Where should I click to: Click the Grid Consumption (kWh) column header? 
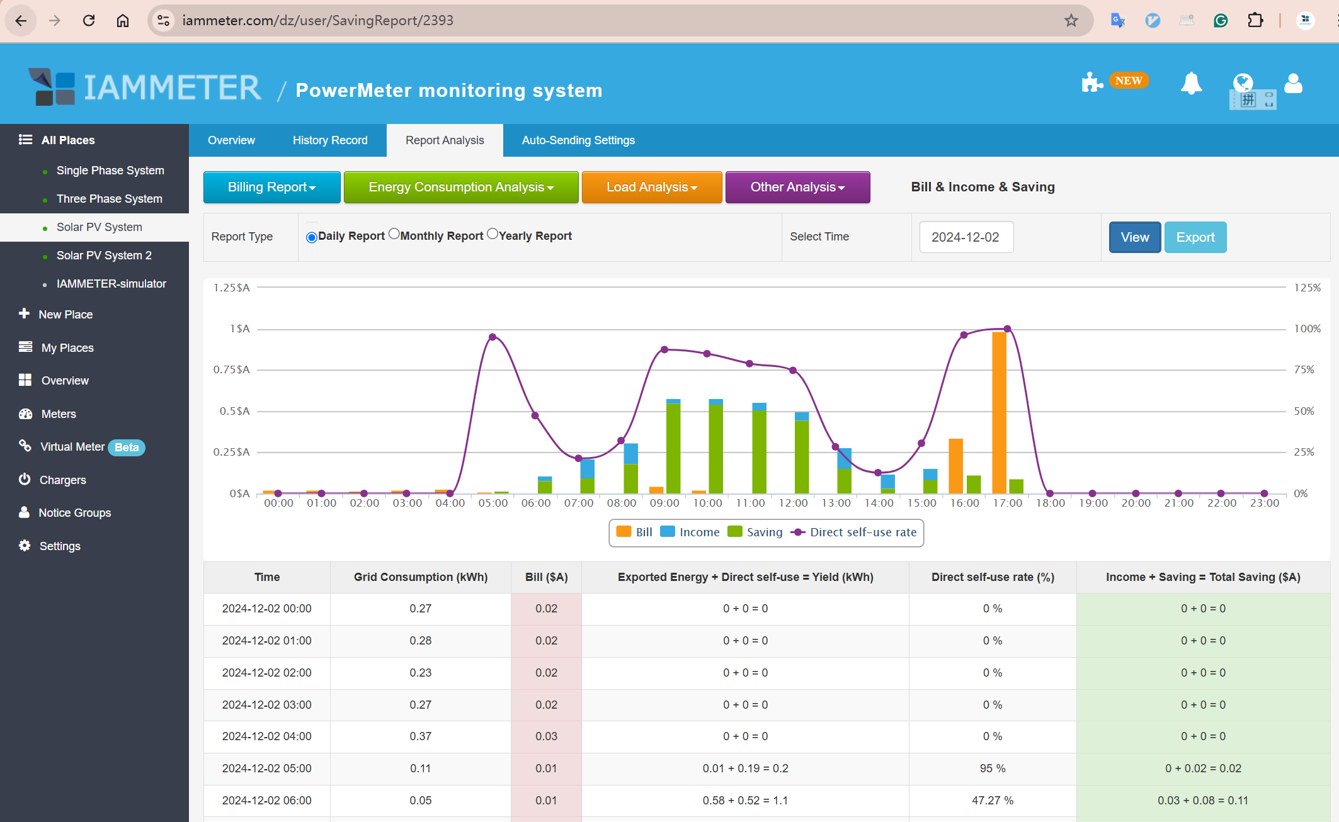pos(421,577)
